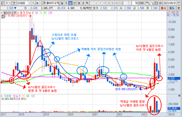Click the change rate -3.63%
Image resolution: width=182 pixels, height=117 pixels.
(x=33, y=8)
